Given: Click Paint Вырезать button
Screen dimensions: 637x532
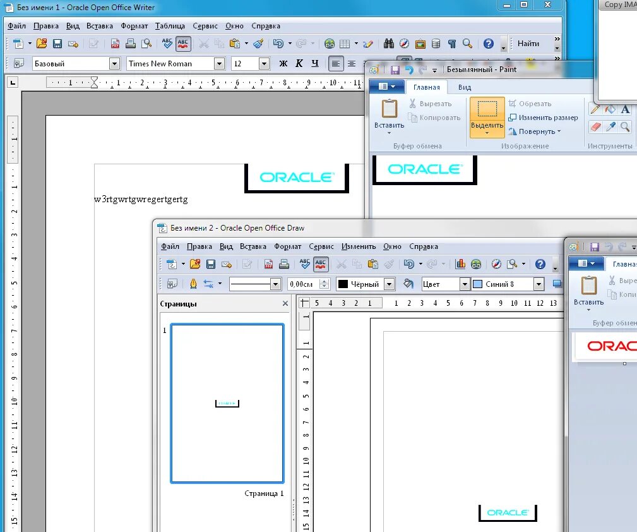Looking at the screenshot, I should pyautogui.click(x=431, y=104).
